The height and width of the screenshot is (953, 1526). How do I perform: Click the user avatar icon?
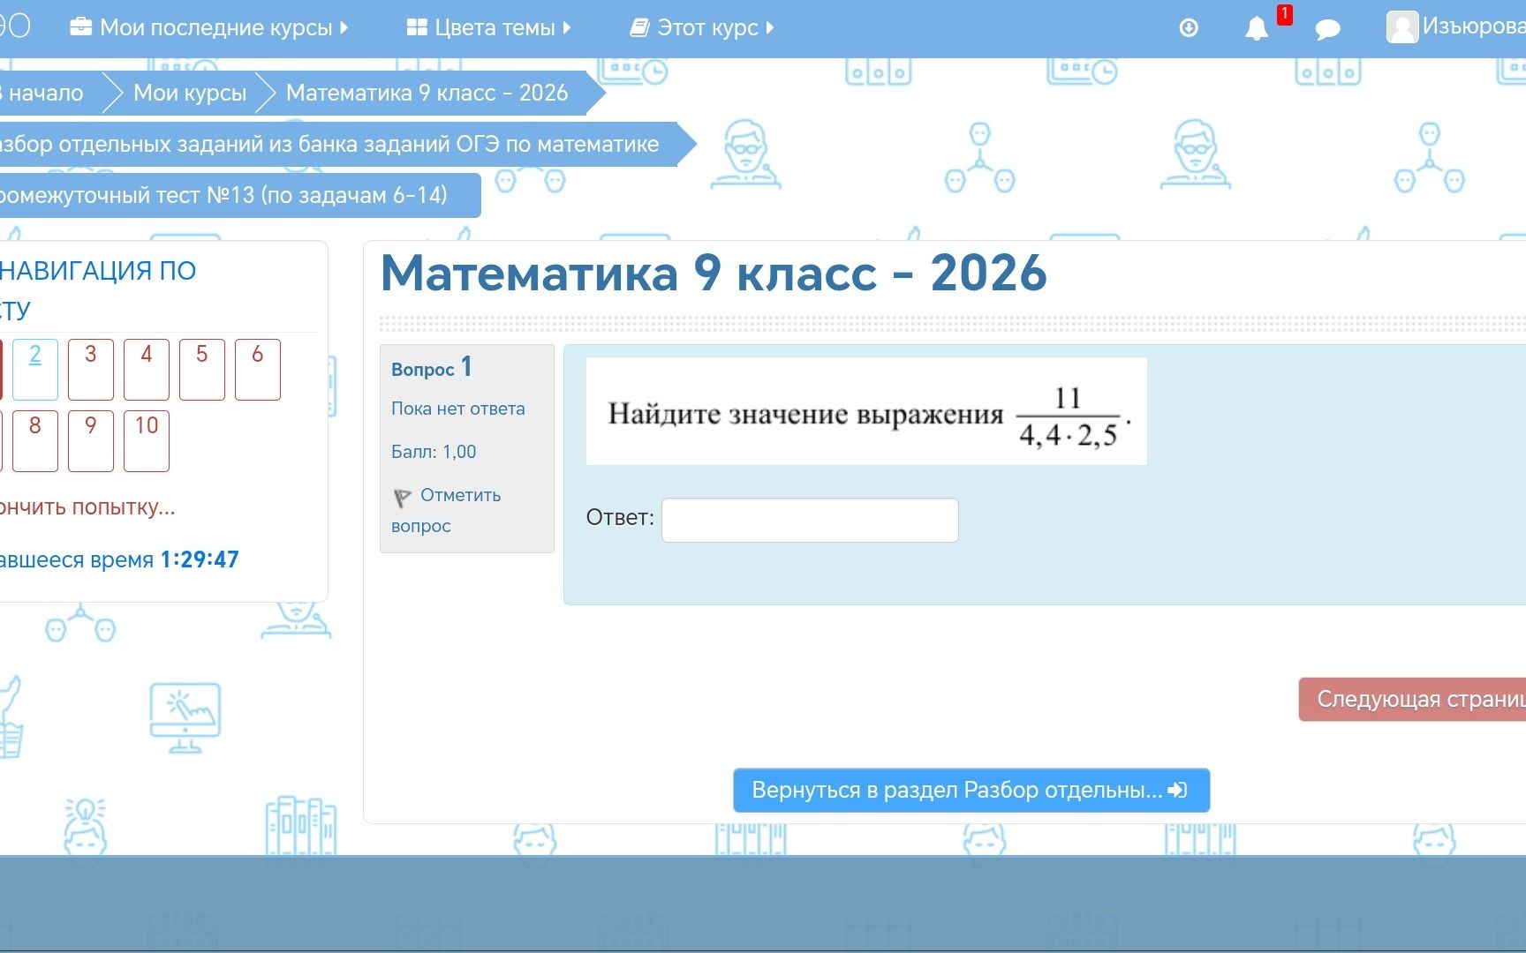point(1401,27)
